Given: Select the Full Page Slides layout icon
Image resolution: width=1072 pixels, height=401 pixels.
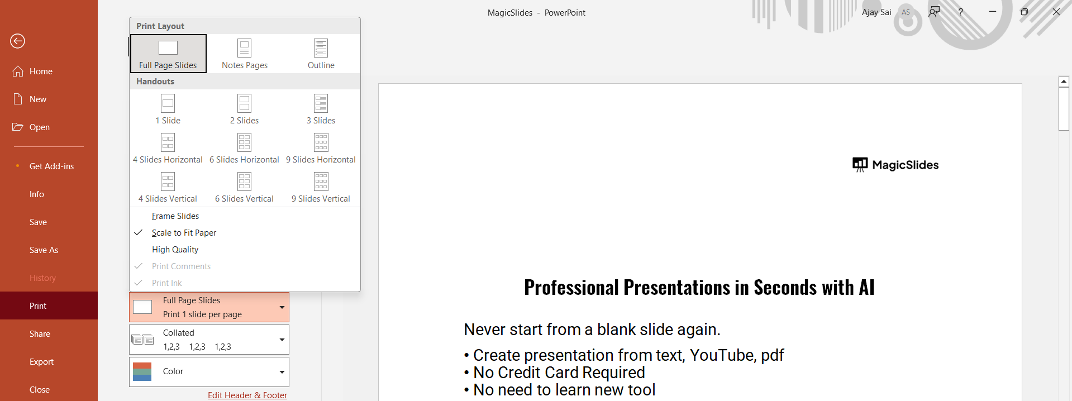Looking at the screenshot, I should tap(168, 48).
